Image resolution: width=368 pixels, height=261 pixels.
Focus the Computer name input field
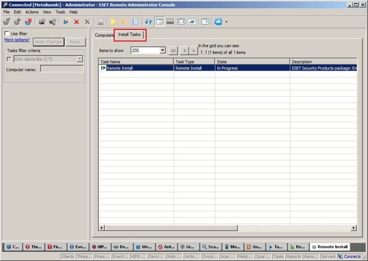click(62, 69)
